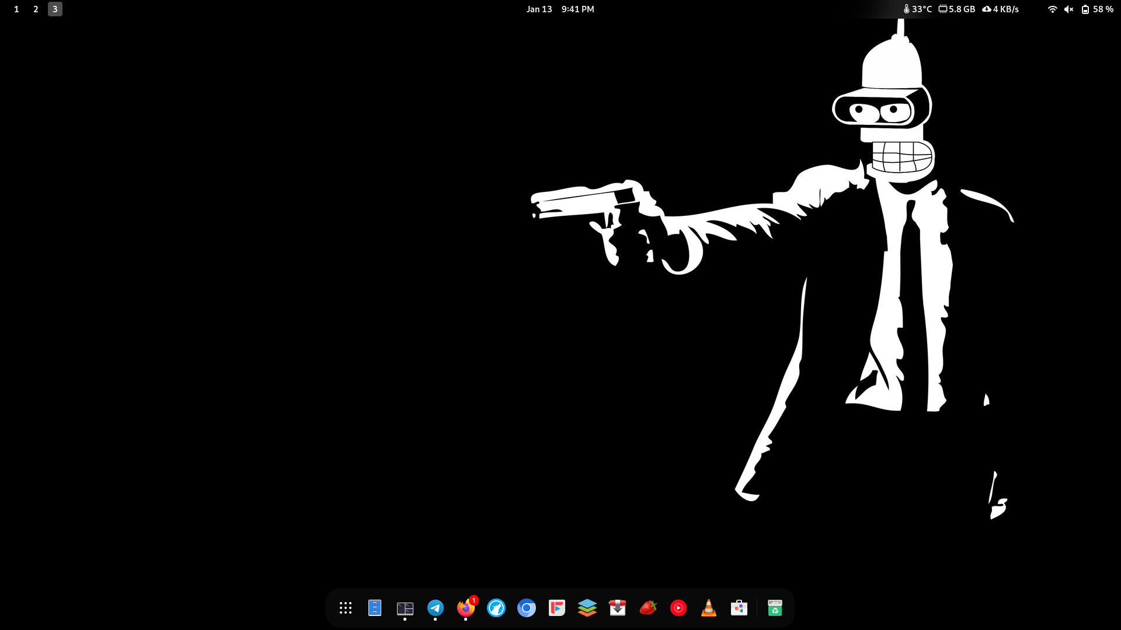Open the terminal app in dock
Screen dimensions: 1121x630
tap(405, 608)
